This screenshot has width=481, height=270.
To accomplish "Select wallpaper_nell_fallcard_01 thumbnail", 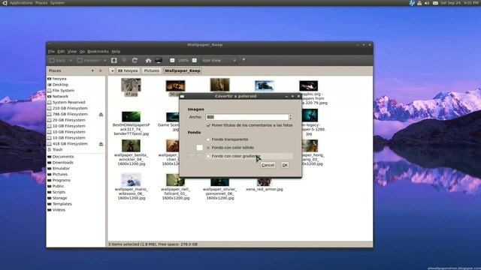I will point(175,180).
